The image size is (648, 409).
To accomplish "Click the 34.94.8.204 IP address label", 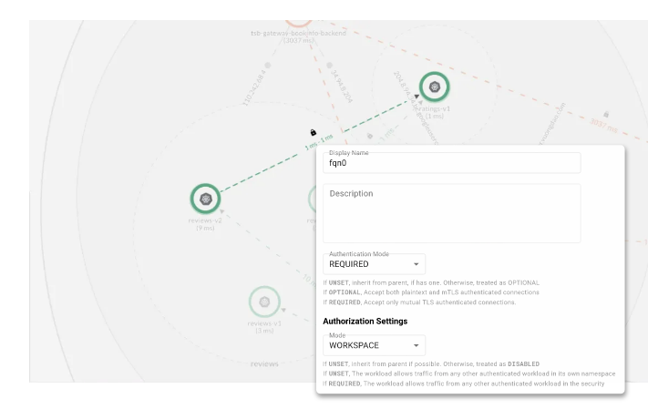I will 342,87.
